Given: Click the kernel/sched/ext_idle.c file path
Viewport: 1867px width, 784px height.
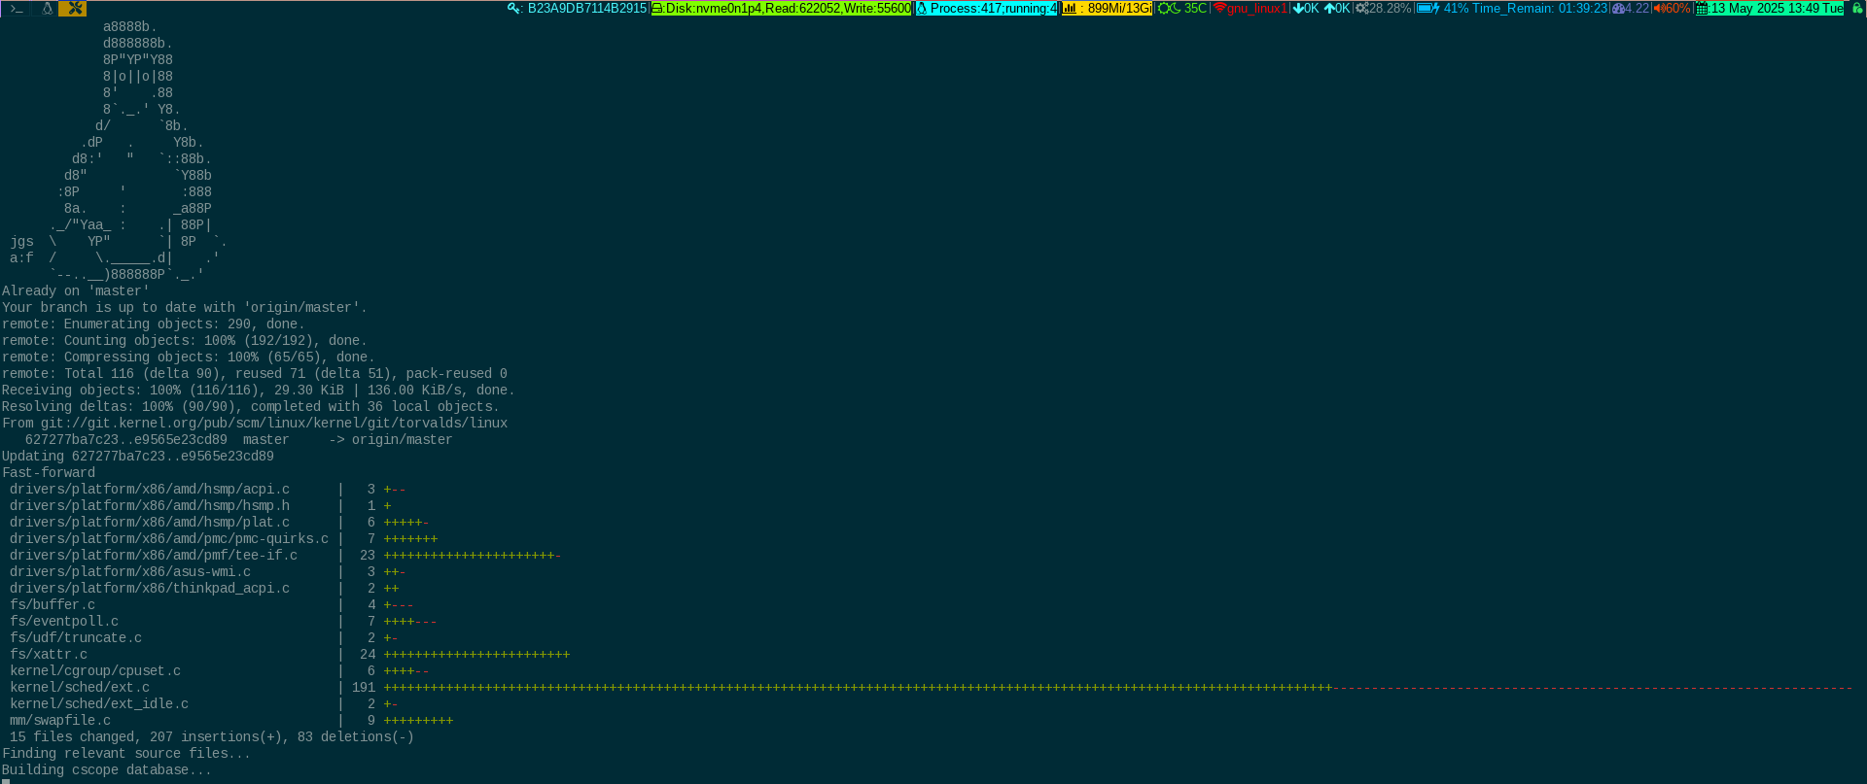Looking at the screenshot, I should (99, 703).
